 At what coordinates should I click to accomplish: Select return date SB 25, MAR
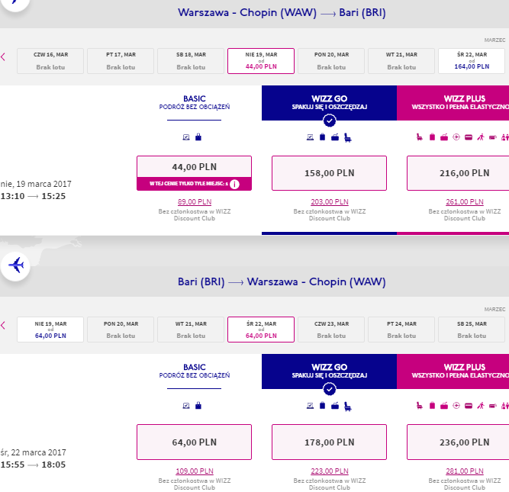[x=472, y=330]
